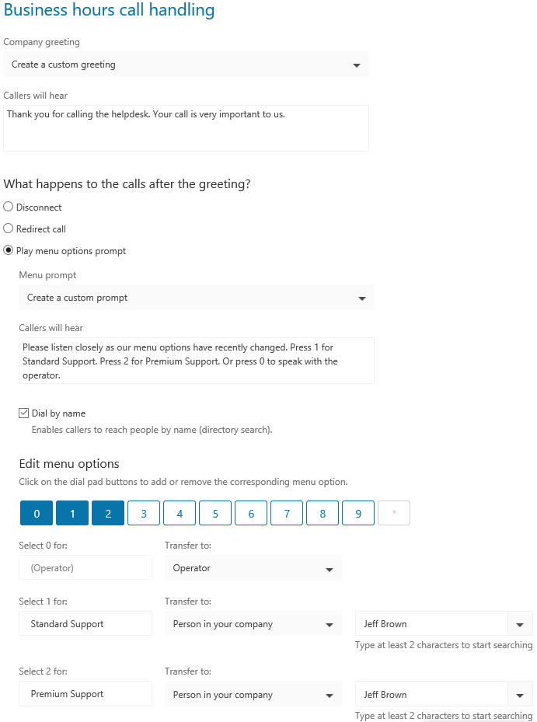537x722 pixels.
Task: Remove menu option via dial pad 2
Action: pos(108,513)
